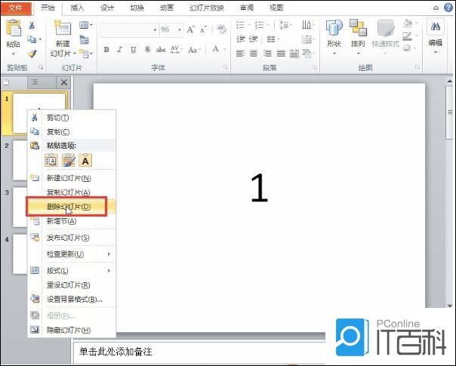The height and width of the screenshot is (366, 456).
Task: Open the font size 96 dropdown
Action: coord(180,30)
